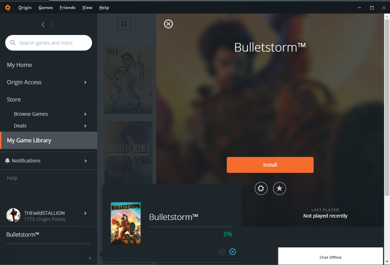The height and width of the screenshot is (265, 390).
Task: Pause the Bulletstorm download
Action: (222, 252)
